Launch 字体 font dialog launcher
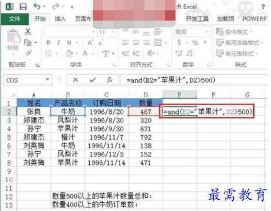Image resolution: width=271 pixels, height=211 pixels. [115, 65]
